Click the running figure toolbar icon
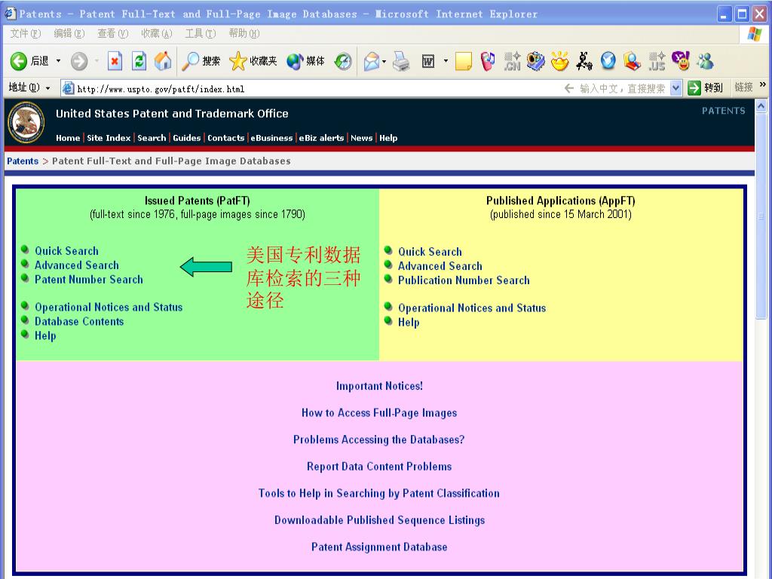Screen dimensions: 772x579 click(x=584, y=61)
